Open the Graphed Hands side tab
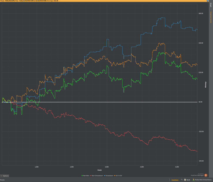The height and width of the screenshot is (182, 213). click(211, 17)
